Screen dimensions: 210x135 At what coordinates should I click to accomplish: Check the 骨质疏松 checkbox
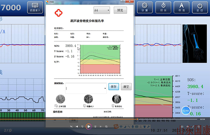[x=113, y=106]
